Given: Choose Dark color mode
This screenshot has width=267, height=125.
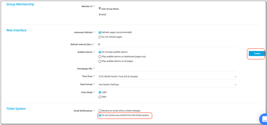Looking at the screenshot, I should 100,97.
